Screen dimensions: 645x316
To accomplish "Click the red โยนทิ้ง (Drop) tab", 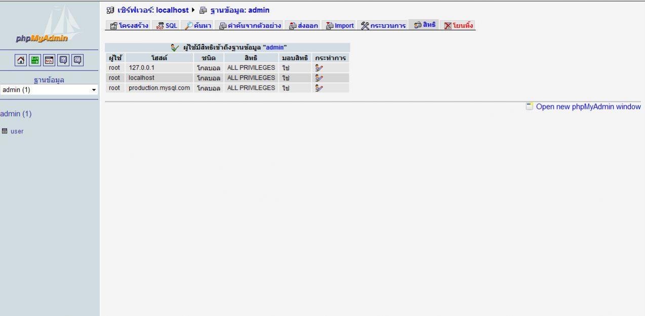I will (458, 25).
